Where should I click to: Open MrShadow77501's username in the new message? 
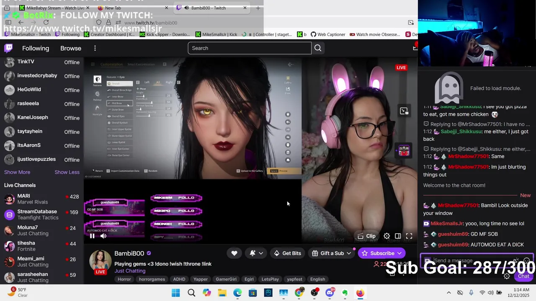pos(458,205)
